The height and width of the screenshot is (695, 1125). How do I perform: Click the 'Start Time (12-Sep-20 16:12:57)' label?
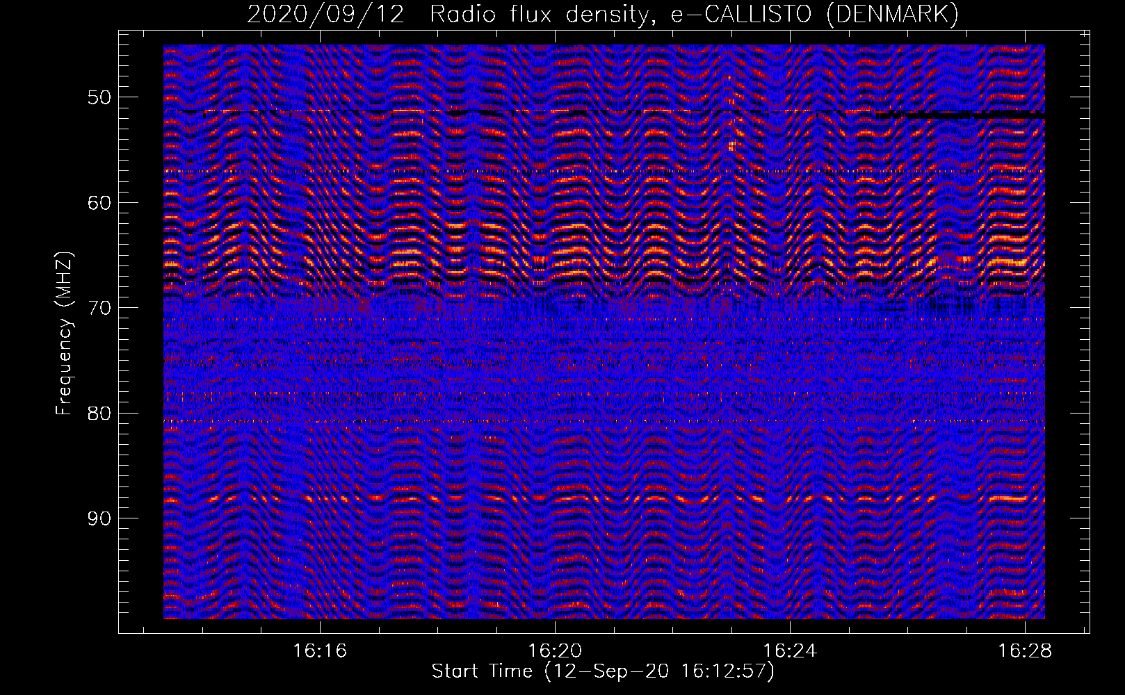(603, 671)
